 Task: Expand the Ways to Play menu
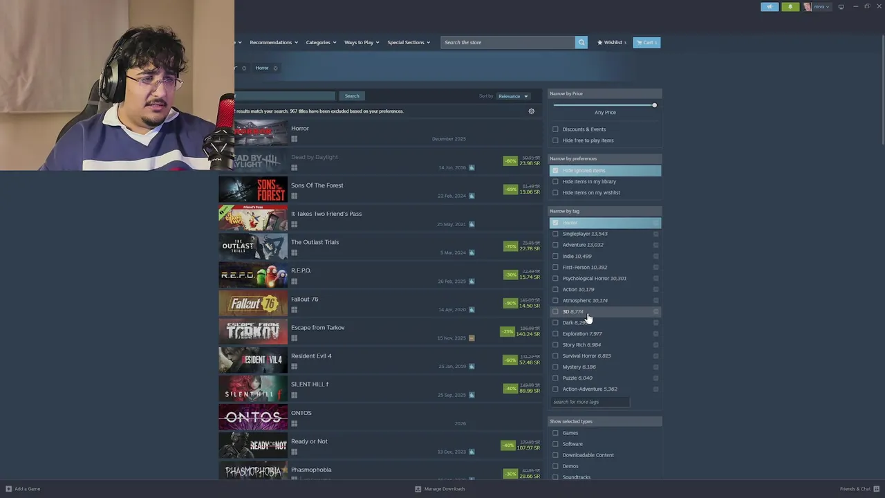click(362, 42)
